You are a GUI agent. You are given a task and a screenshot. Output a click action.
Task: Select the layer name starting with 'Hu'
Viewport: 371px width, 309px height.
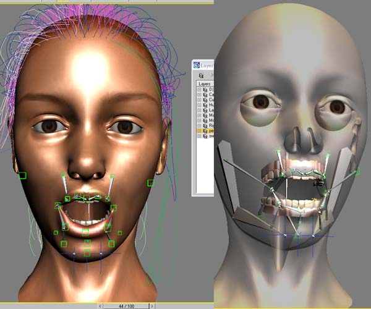[x=211, y=105]
